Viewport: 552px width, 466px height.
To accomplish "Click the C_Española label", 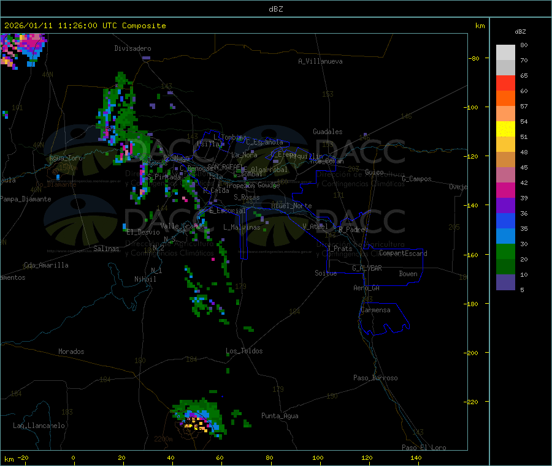I will (265, 142).
